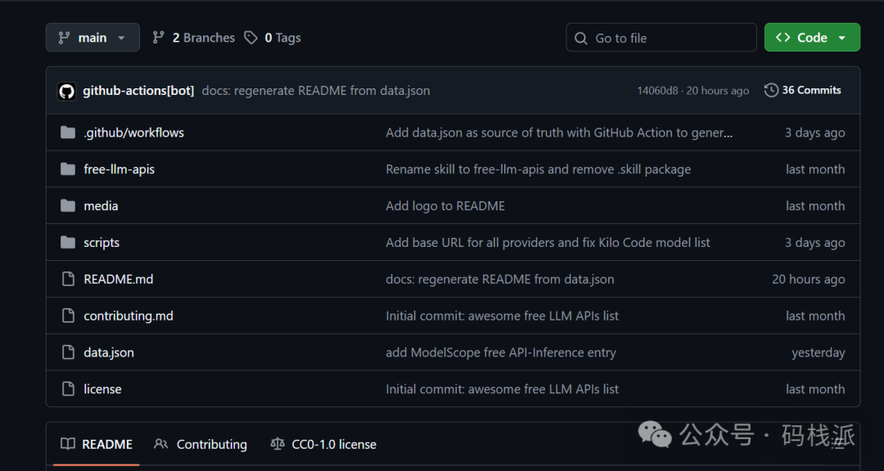Click the tag icon beside 0 Tags
This screenshot has width=884, height=471.
(250, 38)
